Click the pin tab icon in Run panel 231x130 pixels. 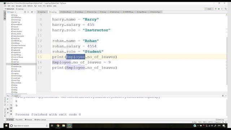(x=8, y=113)
